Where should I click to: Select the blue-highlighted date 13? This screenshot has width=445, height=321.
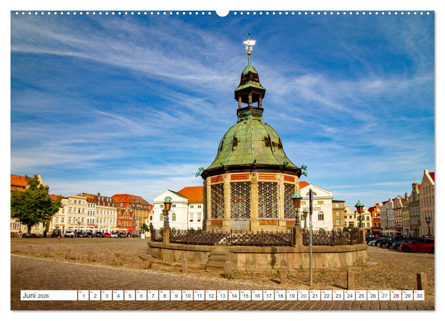point(223,296)
